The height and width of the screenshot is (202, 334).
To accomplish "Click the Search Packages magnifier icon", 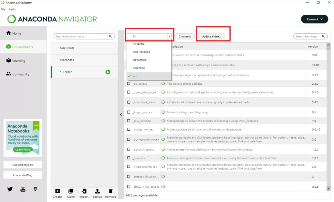I will pyautogui.click(x=323, y=36).
